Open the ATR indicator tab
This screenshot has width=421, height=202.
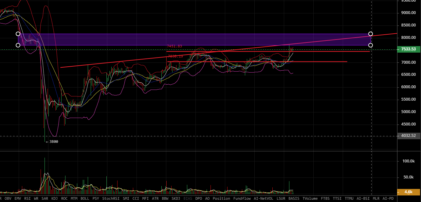(x=155, y=198)
